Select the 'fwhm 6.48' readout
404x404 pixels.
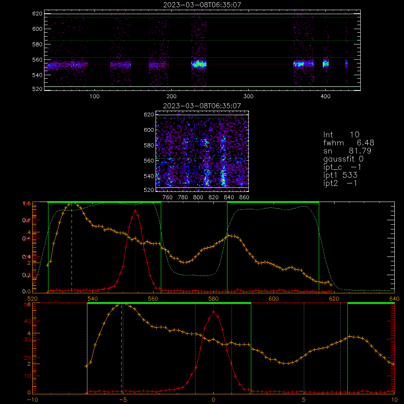click(349, 143)
